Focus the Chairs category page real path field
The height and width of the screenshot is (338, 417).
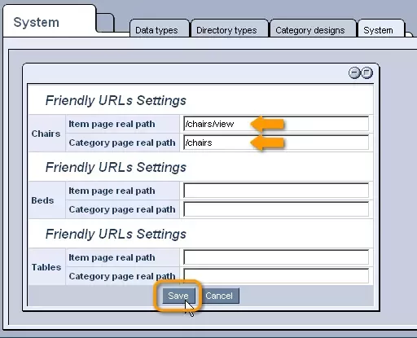coord(276,143)
